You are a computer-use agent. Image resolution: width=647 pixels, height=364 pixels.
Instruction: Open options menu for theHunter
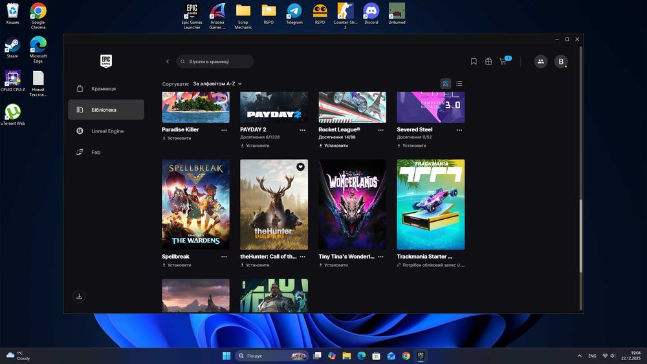click(x=302, y=257)
